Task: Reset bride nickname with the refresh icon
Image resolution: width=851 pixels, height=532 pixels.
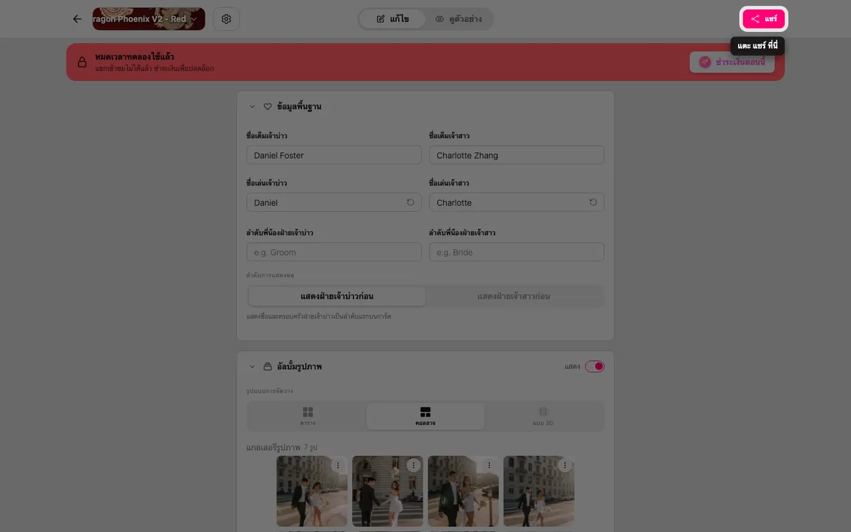Action: click(593, 202)
